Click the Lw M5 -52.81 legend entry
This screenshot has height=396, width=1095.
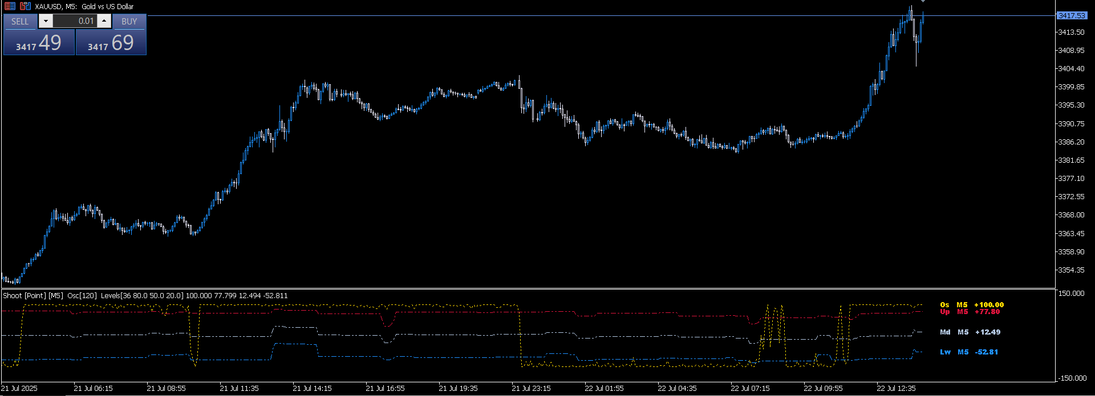(969, 352)
